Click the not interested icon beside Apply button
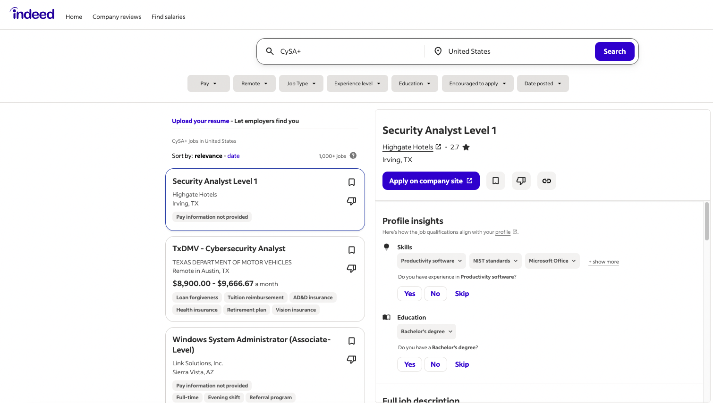The width and height of the screenshot is (713, 403). [x=521, y=181]
